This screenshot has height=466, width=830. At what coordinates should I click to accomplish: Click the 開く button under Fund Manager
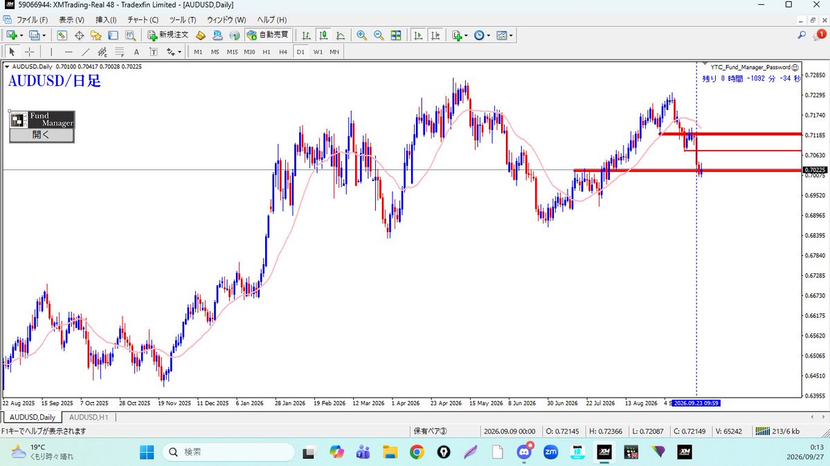click(x=42, y=136)
